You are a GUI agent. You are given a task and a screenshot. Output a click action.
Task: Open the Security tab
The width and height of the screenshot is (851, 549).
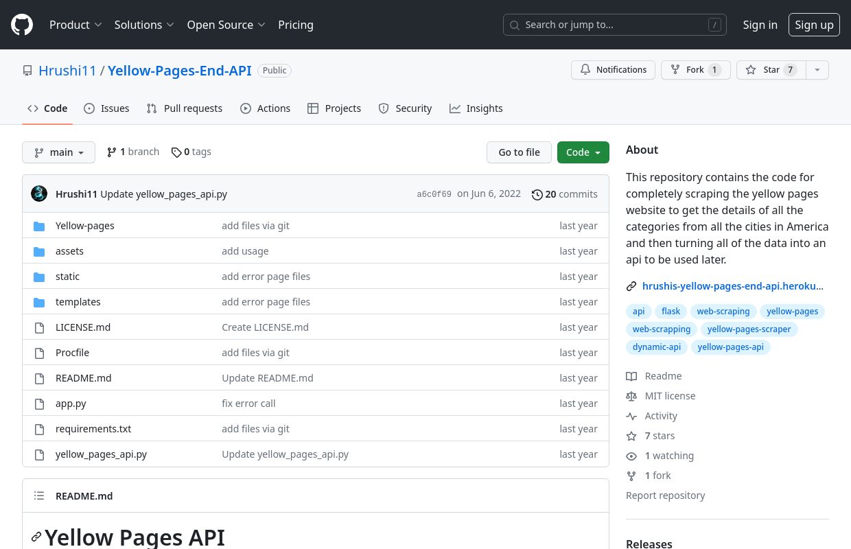pyautogui.click(x=405, y=108)
